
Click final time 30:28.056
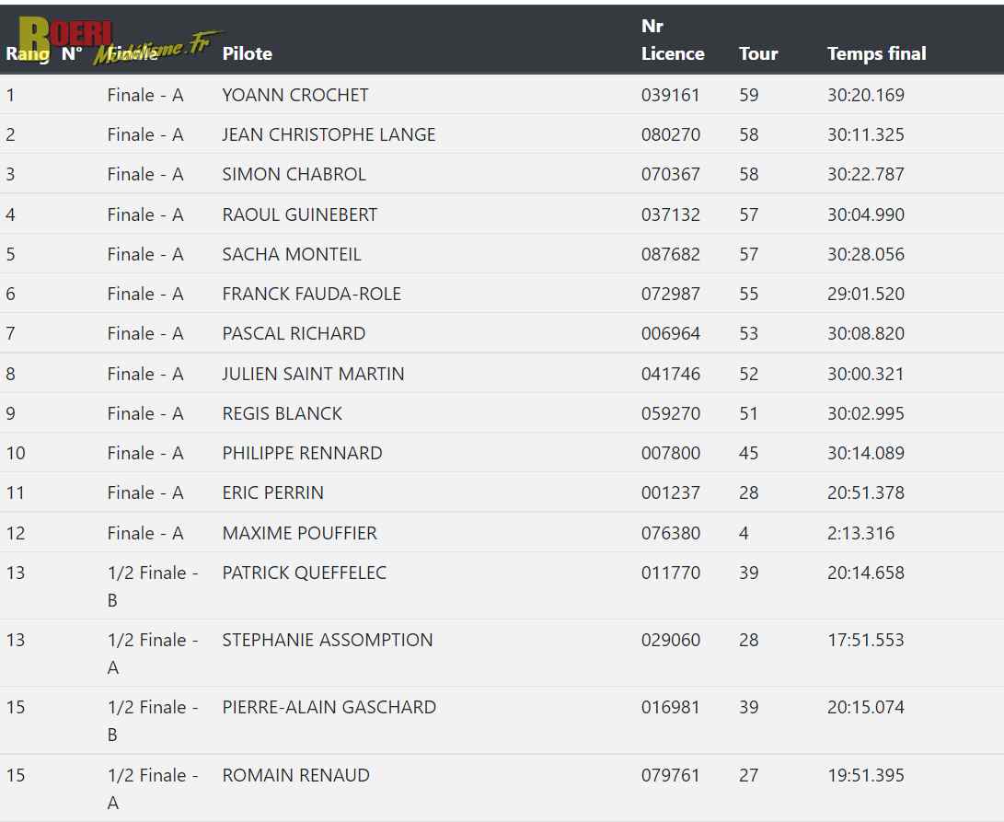(x=865, y=254)
